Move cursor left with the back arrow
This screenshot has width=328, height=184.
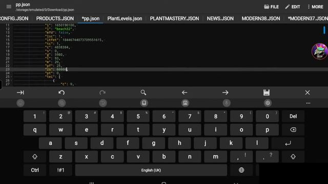click(184, 93)
